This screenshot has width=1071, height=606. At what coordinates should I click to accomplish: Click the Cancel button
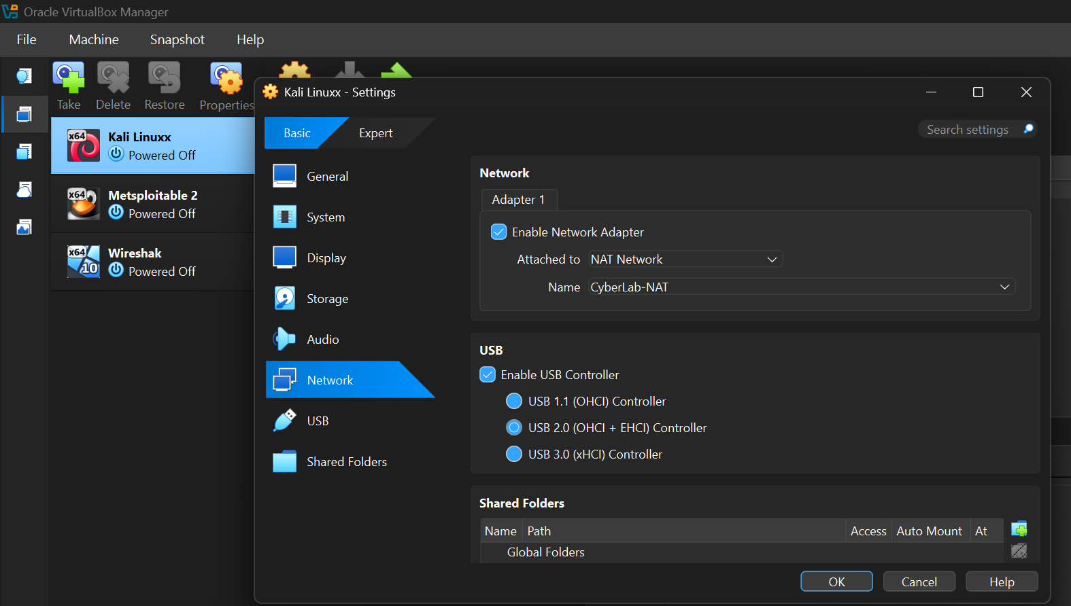[919, 582]
